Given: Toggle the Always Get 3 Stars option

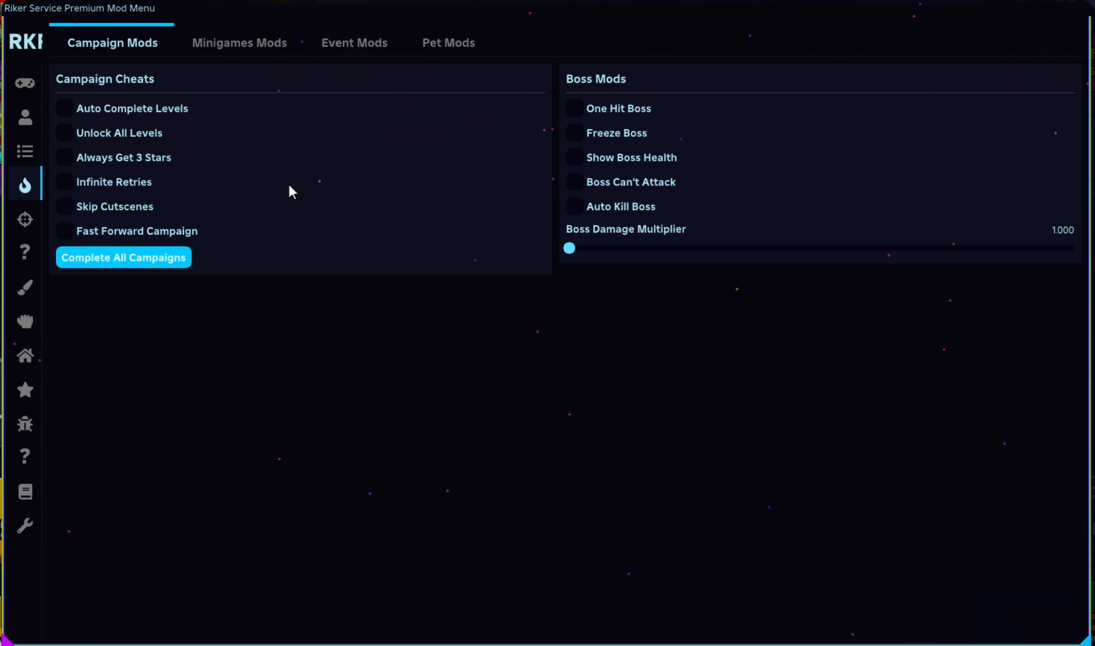Looking at the screenshot, I should (x=65, y=157).
